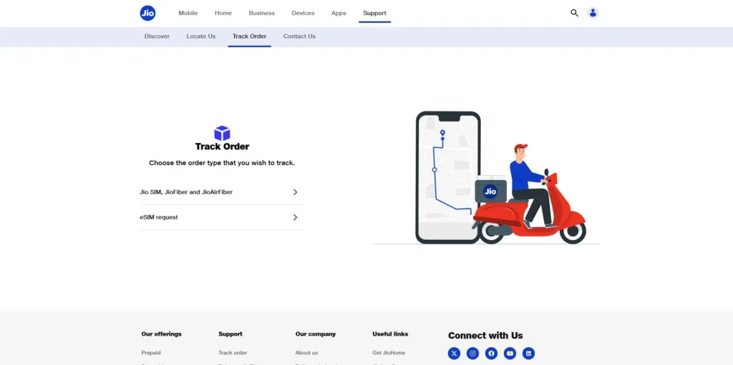Screen dimensions: 733x365
Task: Open the Apps menu
Action: pyautogui.click(x=339, y=13)
